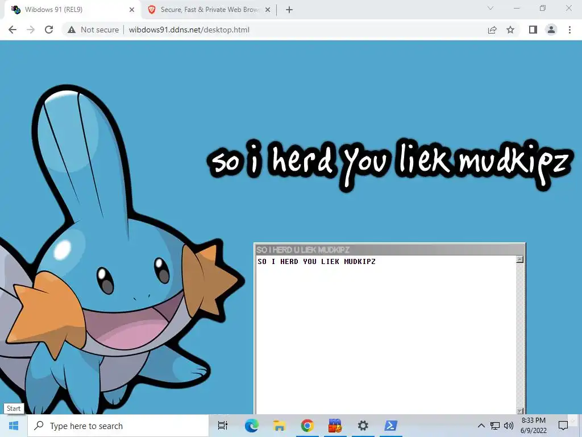Select the wibdows91.ddns.net address bar URL
Viewport: 582px width, 437px height.
(x=189, y=30)
